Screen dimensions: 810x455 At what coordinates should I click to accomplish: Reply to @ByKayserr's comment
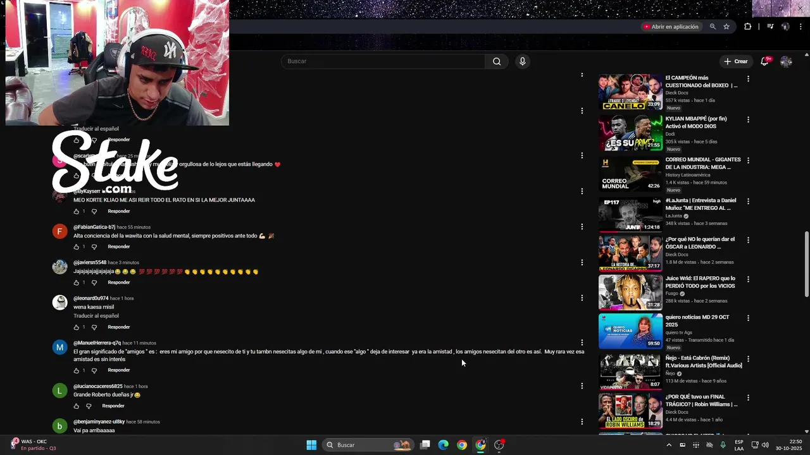[118, 211]
